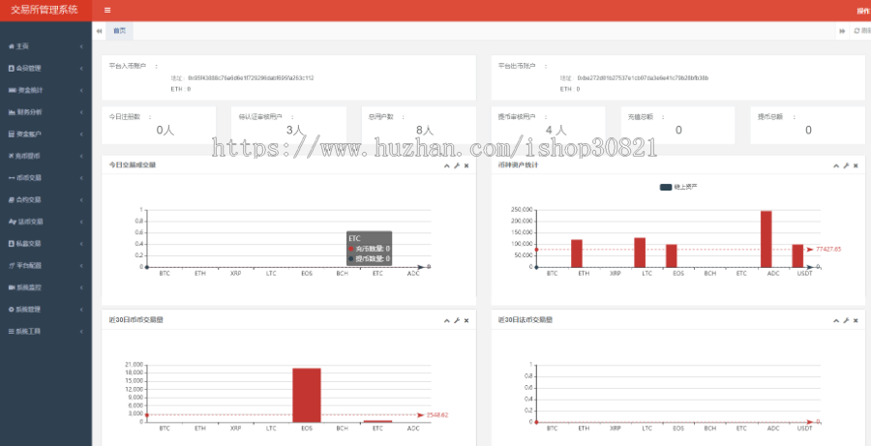Click wrench icon on 今日交易成交量 panel
The width and height of the screenshot is (871, 446).
pyautogui.click(x=456, y=165)
